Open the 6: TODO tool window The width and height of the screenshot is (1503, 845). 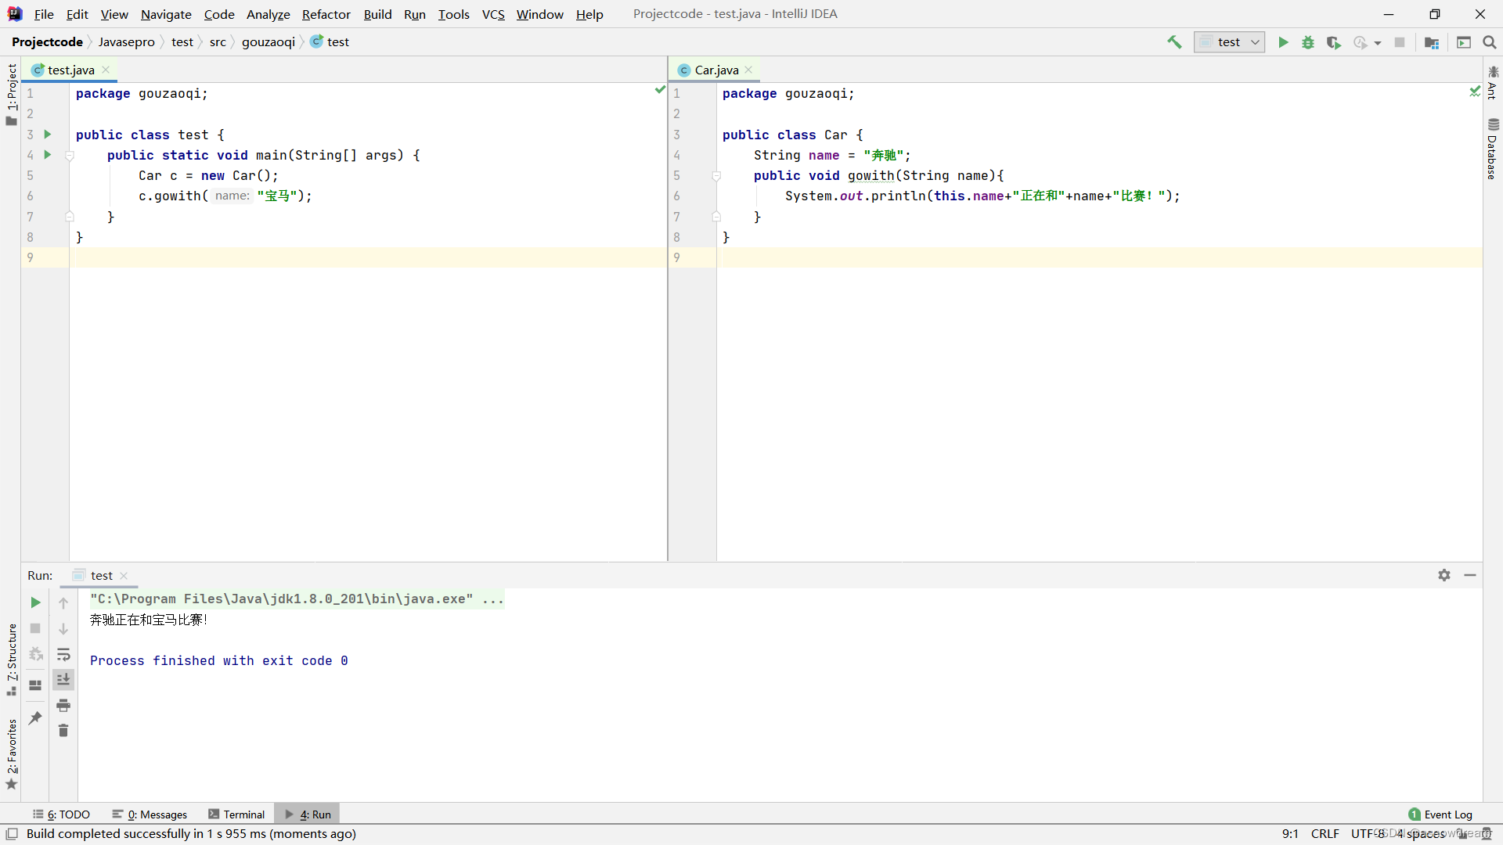[61, 814]
